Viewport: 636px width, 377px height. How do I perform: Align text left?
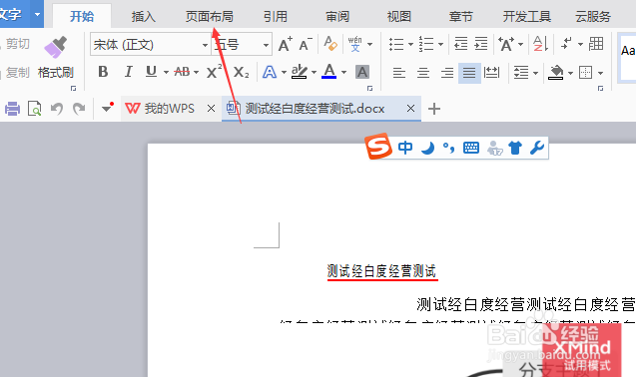[399, 73]
